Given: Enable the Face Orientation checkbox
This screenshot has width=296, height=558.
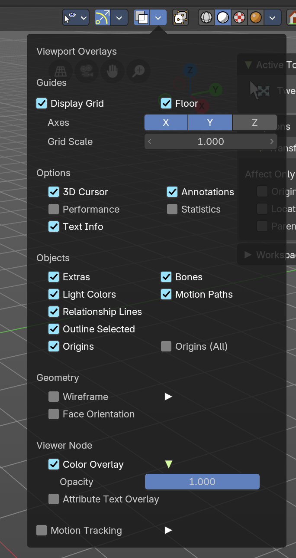Looking at the screenshot, I should [x=54, y=414].
